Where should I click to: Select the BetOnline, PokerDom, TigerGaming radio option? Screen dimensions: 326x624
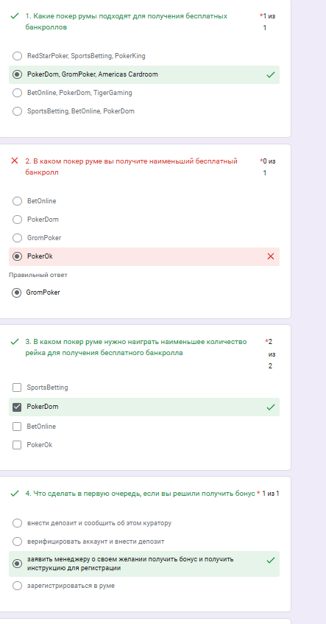coord(17,93)
